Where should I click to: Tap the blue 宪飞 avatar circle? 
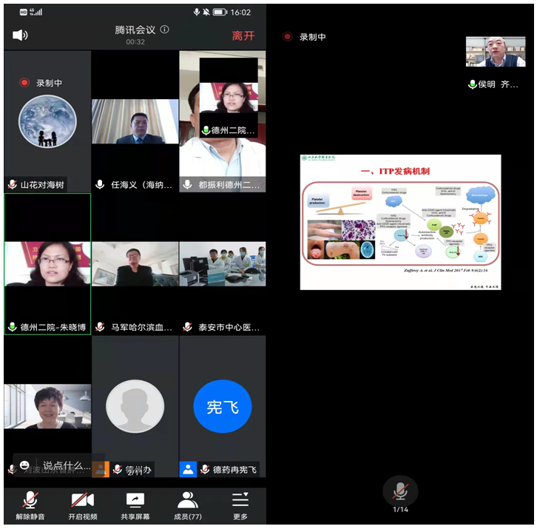pyautogui.click(x=223, y=407)
